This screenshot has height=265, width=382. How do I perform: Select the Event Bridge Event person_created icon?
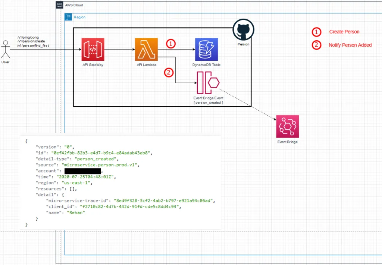(x=208, y=83)
